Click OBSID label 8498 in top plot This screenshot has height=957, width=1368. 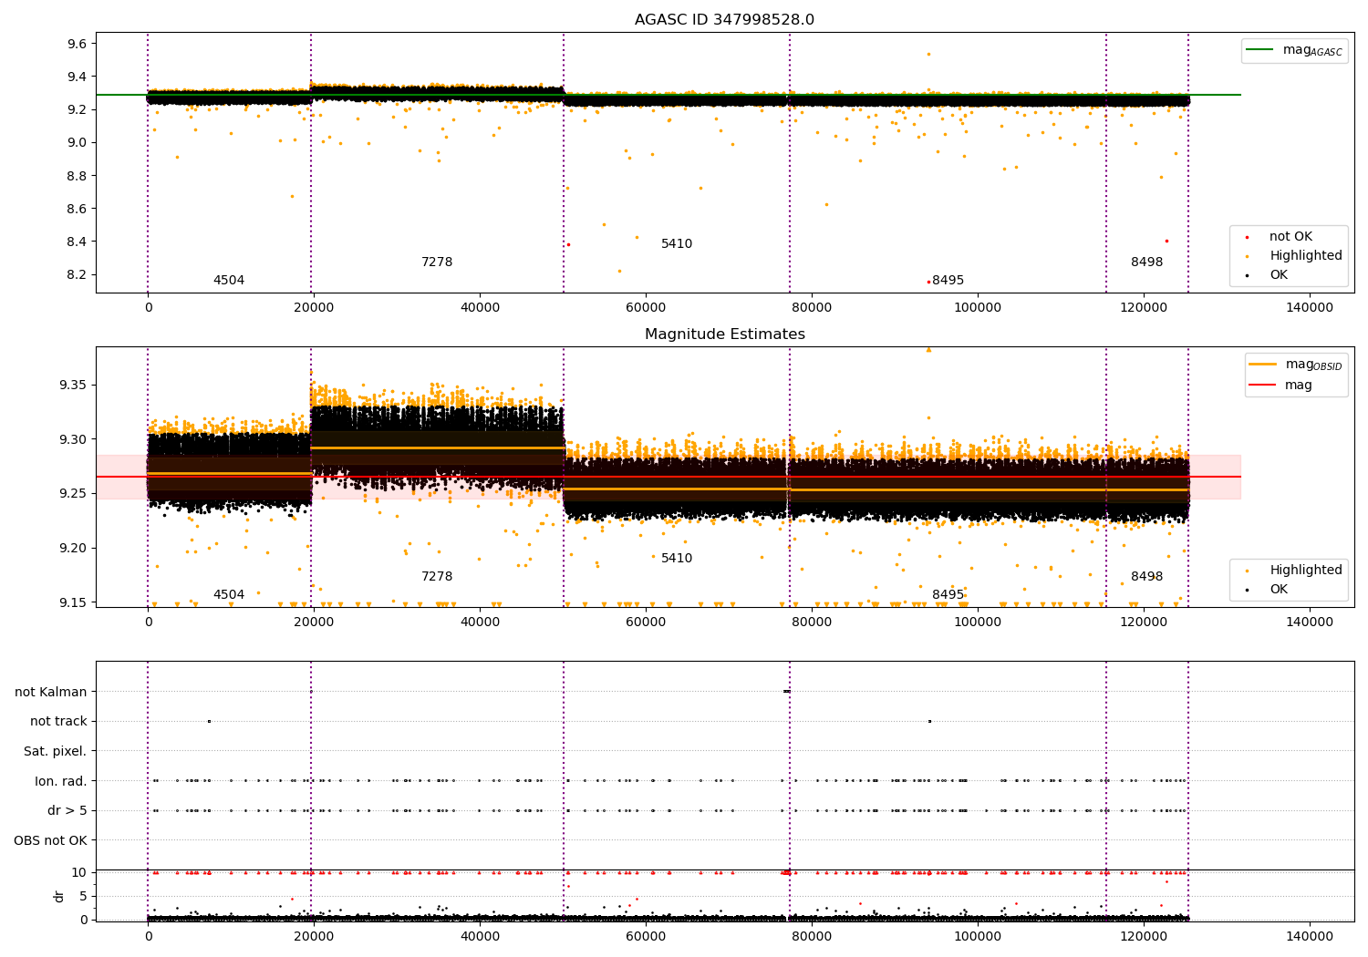[x=1146, y=262]
